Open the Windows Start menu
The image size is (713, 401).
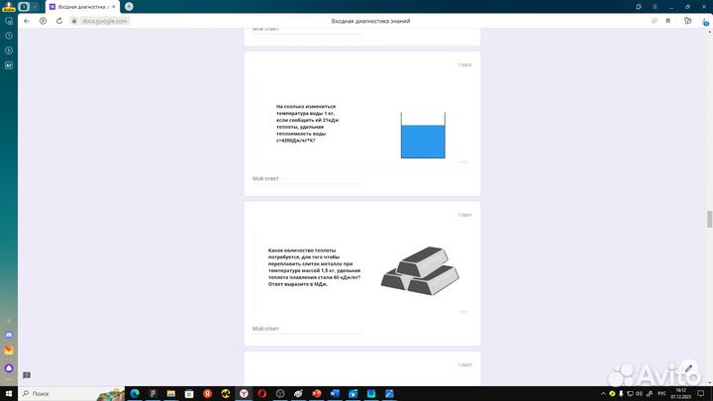(9, 394)
